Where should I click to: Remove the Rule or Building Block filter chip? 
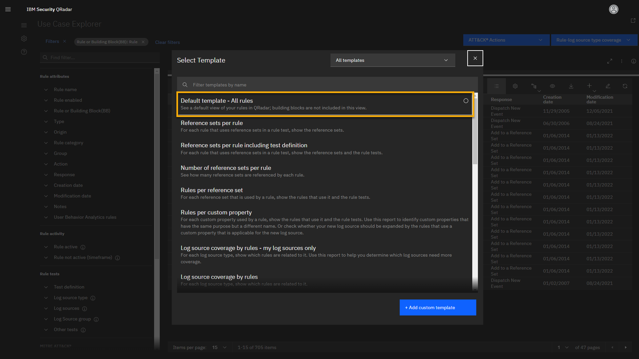(143, 42)
